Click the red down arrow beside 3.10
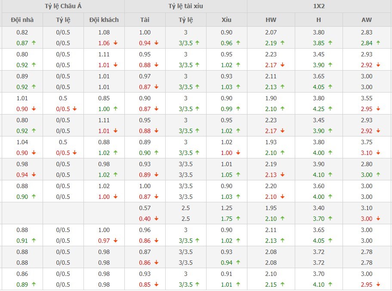 [378, 153]
